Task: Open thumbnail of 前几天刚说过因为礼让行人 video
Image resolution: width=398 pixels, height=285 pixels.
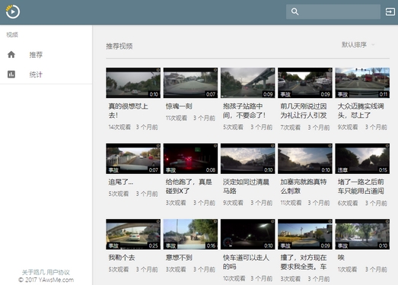Action: coord(305,83)
